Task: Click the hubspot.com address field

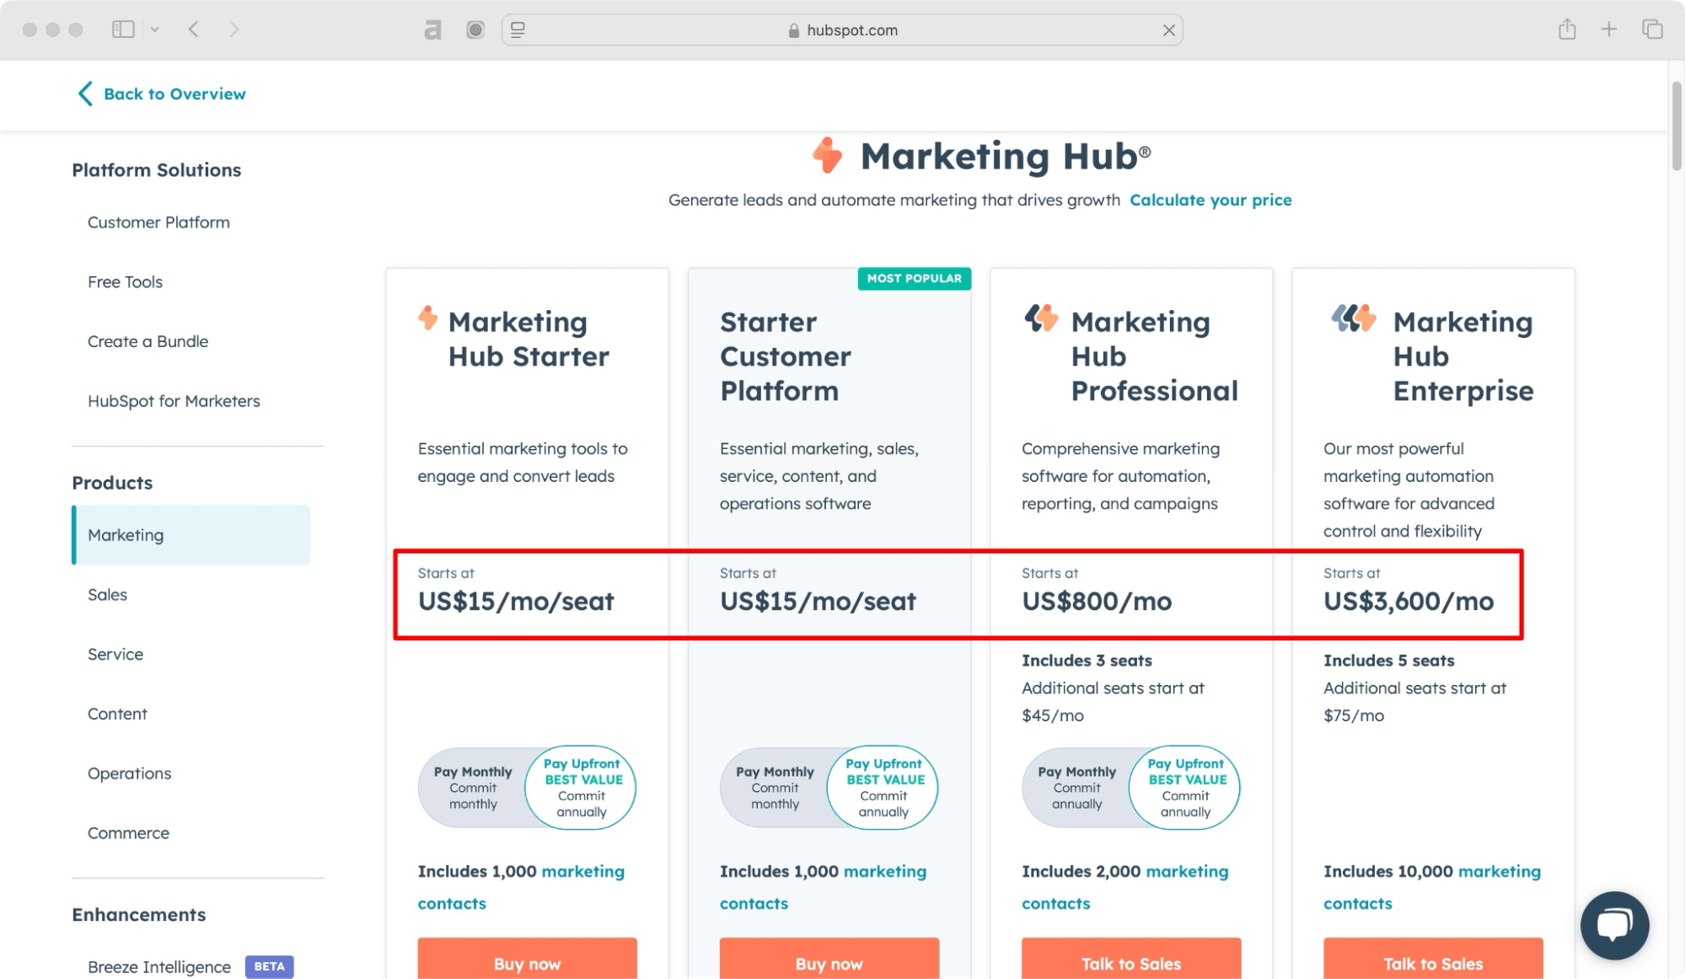Action: click(842, 30)
